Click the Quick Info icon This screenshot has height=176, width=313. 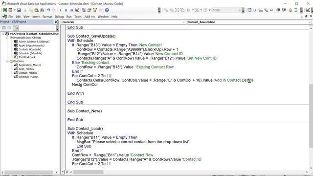pyautogui.click(x=261, y=10)
